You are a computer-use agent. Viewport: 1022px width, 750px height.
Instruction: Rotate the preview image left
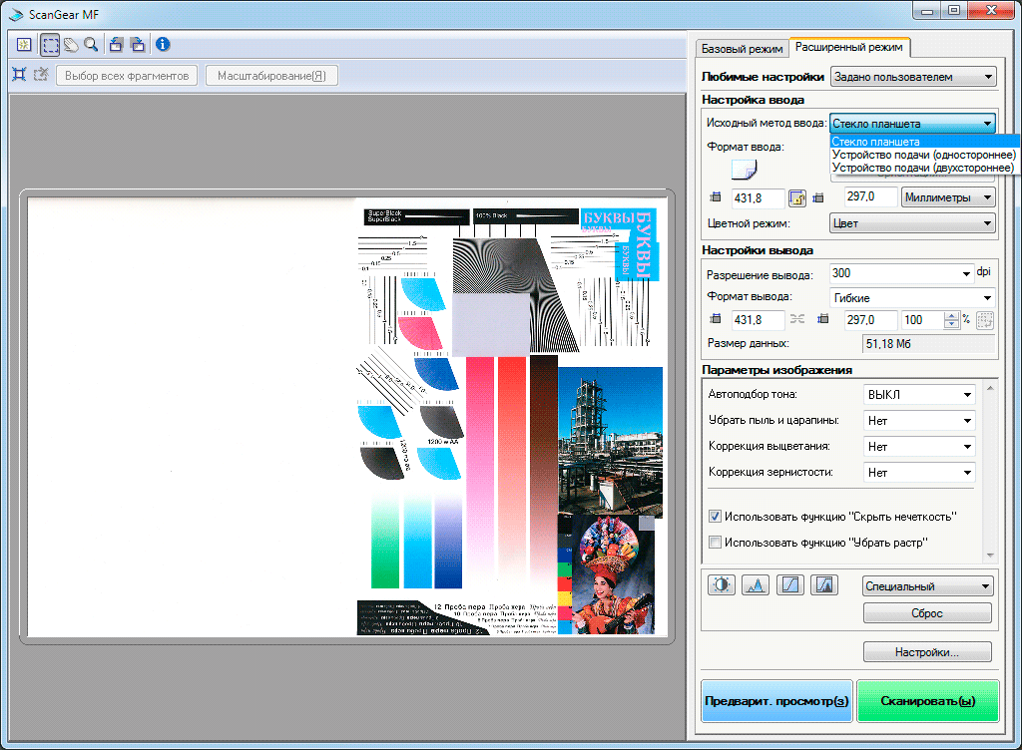click(x=116, y=44)
